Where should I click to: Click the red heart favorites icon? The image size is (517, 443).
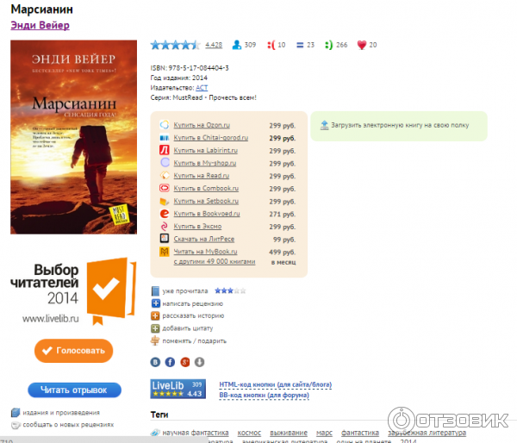361,45
